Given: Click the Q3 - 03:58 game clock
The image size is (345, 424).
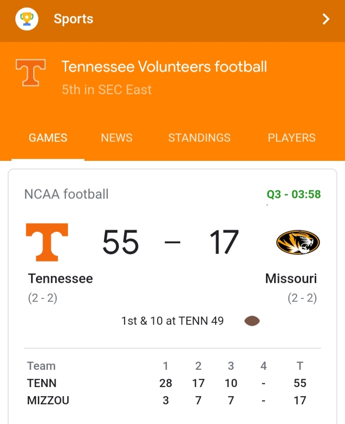Looking at the screenshot, I should click(x=294, y=195).
